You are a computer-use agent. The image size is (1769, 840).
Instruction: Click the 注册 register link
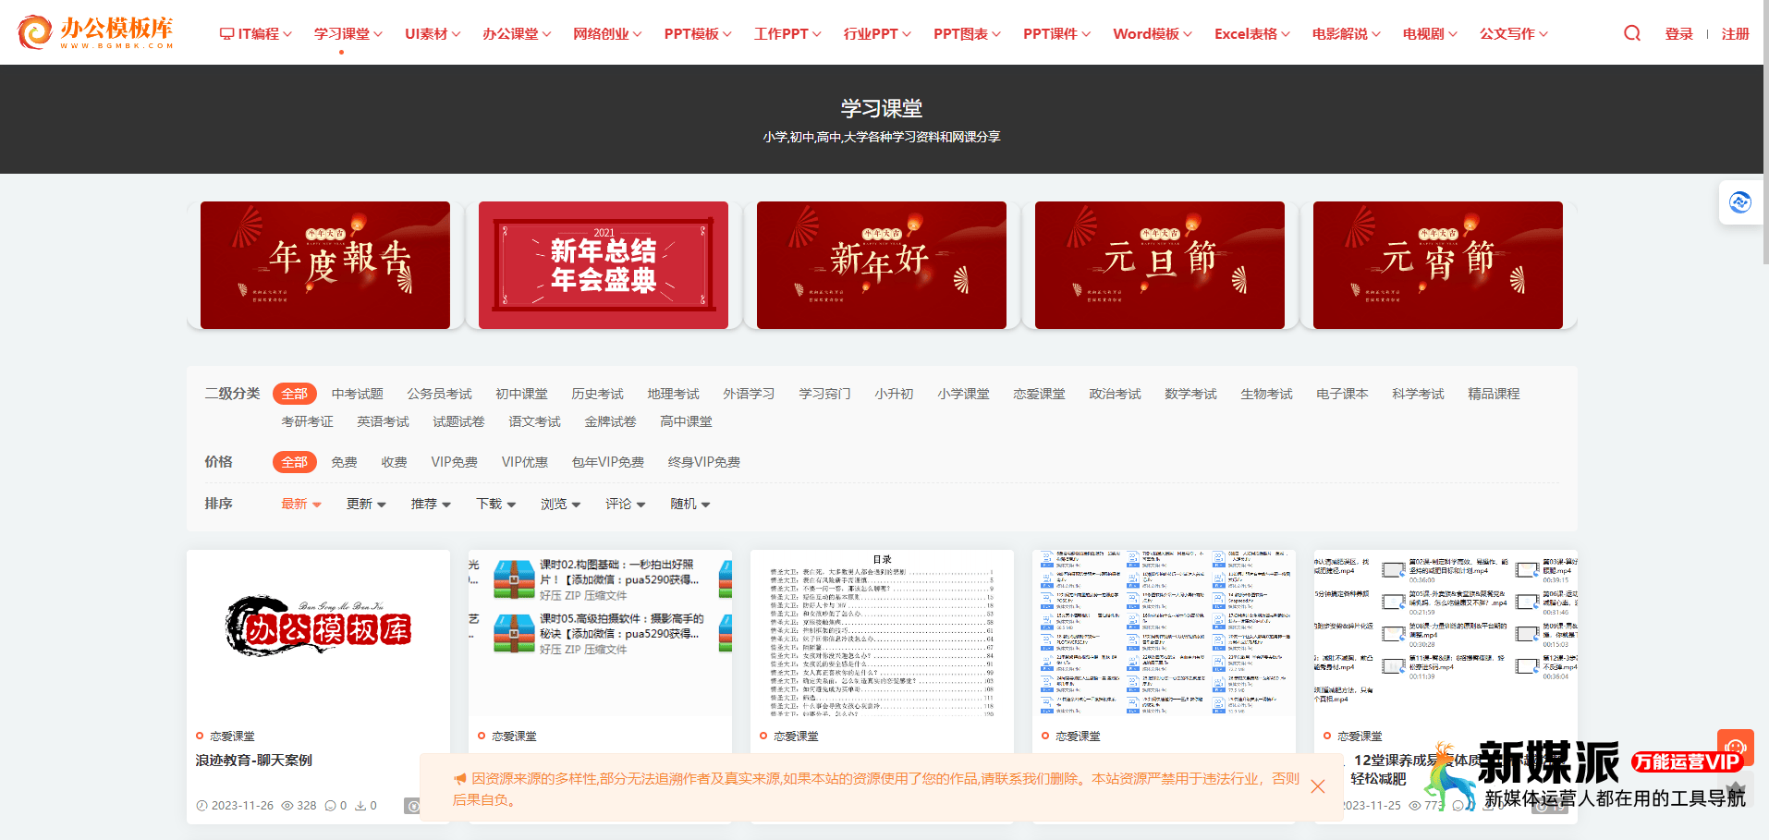pos(1735,32)
